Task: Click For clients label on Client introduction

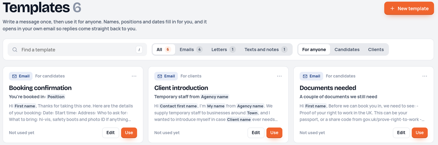Action: [191, 76]
